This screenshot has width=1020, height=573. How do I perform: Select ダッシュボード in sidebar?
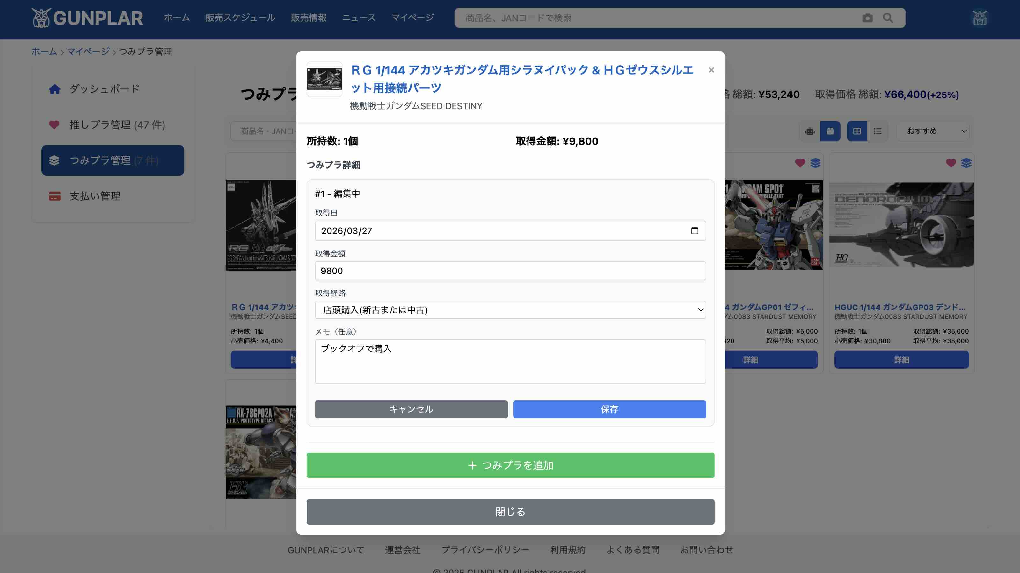113,89
